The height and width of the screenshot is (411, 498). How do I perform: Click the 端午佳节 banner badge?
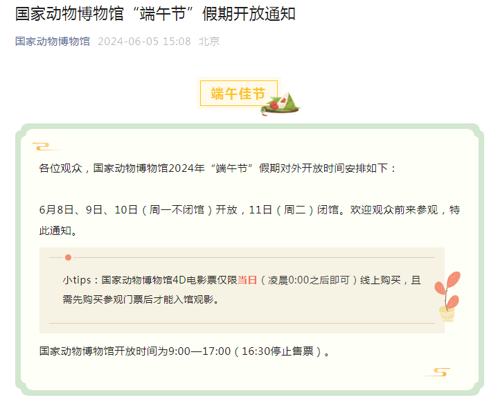pyautogui.click(x=238, y=94)
